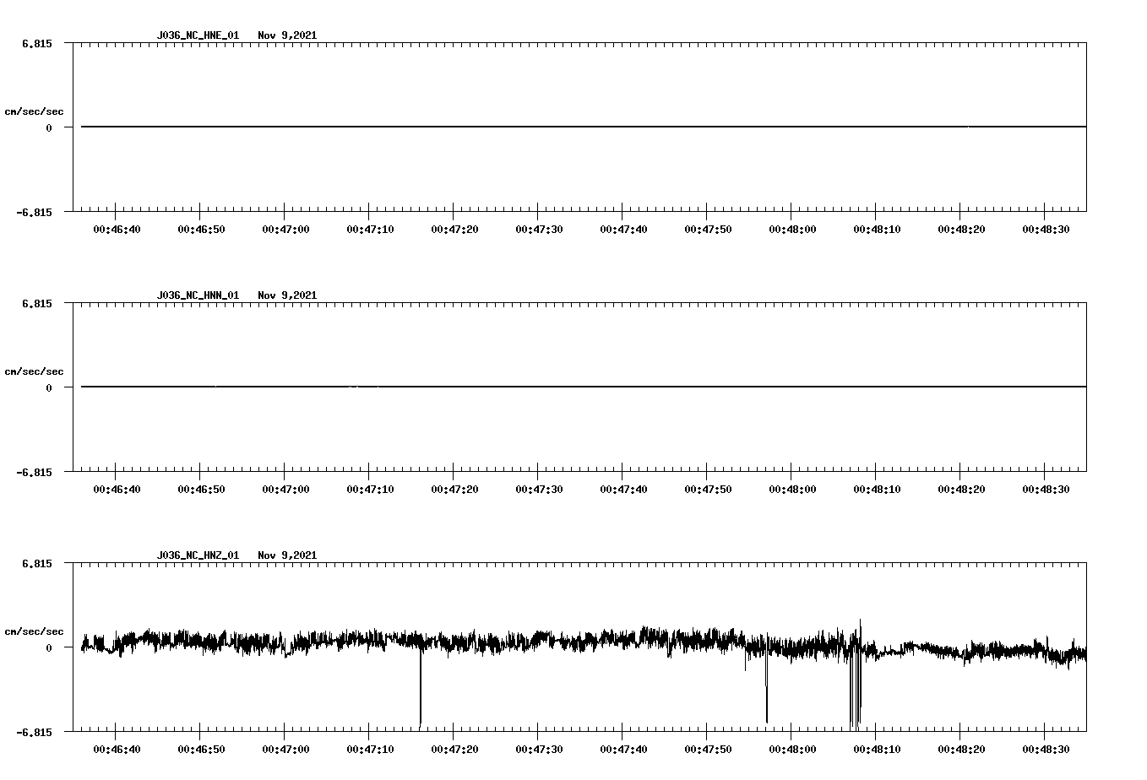Pick 00:48:00 time label below HNZ plot
This screenshot has width=1147, height=780.
click(x=792, y=749)
